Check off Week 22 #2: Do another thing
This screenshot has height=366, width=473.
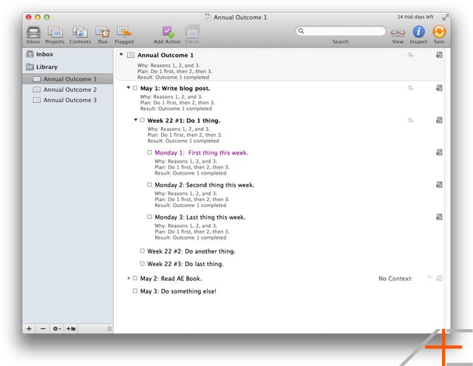(x=143, y=251)
